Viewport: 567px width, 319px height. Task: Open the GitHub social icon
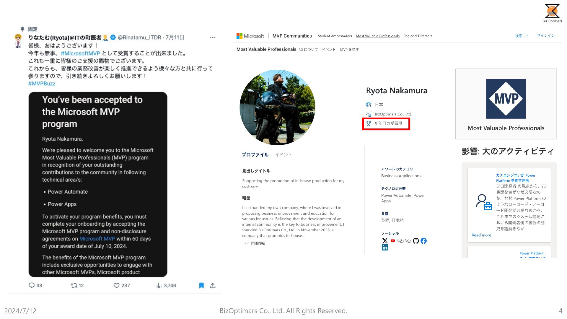click(416, 241)
